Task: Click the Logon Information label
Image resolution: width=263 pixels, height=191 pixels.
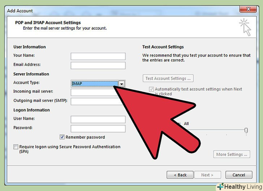Action: (x=31, y=110)
